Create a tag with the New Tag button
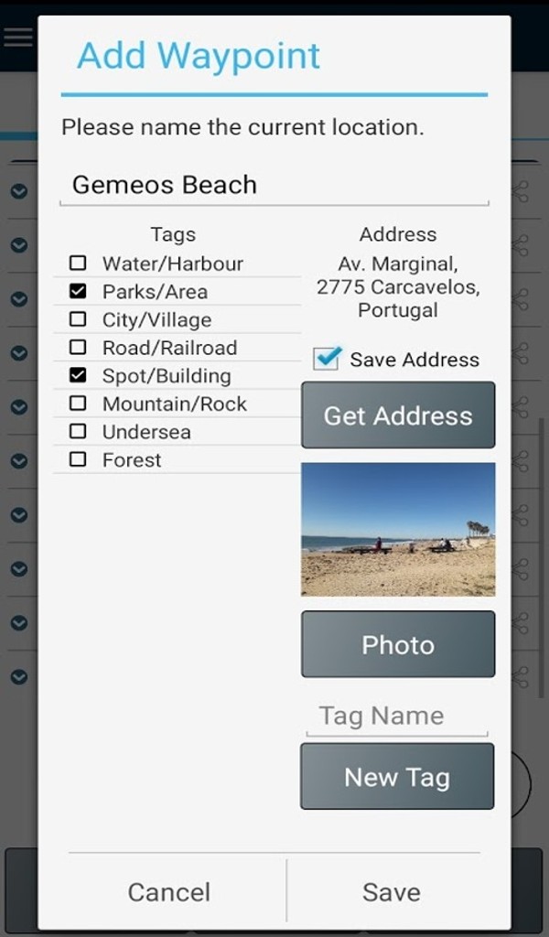549x937 pixels. 397,776
